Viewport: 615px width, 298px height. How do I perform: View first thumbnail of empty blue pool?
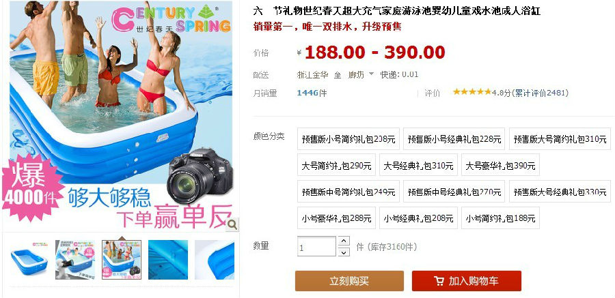pyautogui.click(x=29, y=260)
